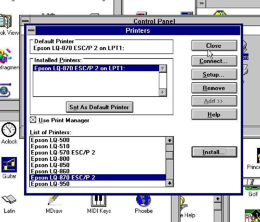Select Epson LQ-950 in printer list
260x222 pixels.
[98, 184]
